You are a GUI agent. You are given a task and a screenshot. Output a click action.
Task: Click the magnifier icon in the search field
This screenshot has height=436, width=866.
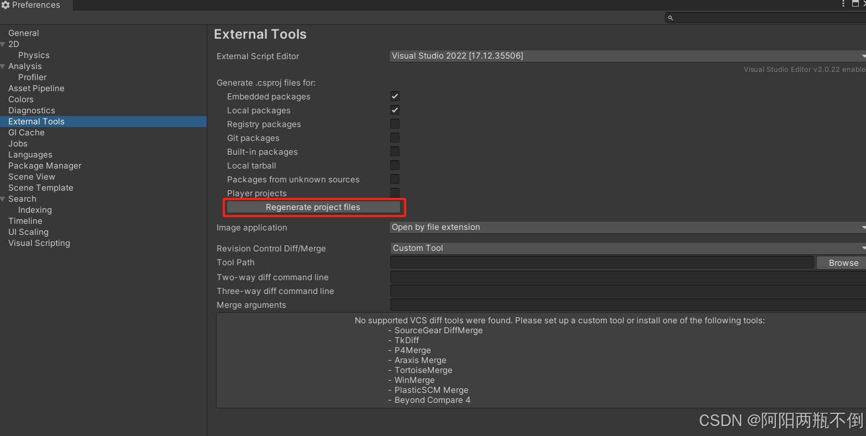670,18
